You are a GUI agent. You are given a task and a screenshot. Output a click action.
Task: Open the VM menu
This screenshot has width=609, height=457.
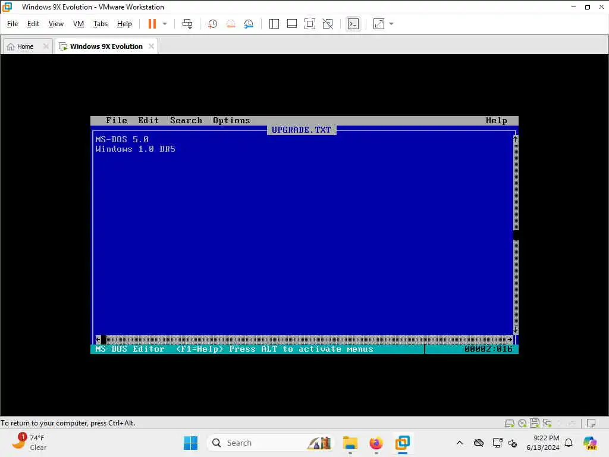[x=79, y=24]
